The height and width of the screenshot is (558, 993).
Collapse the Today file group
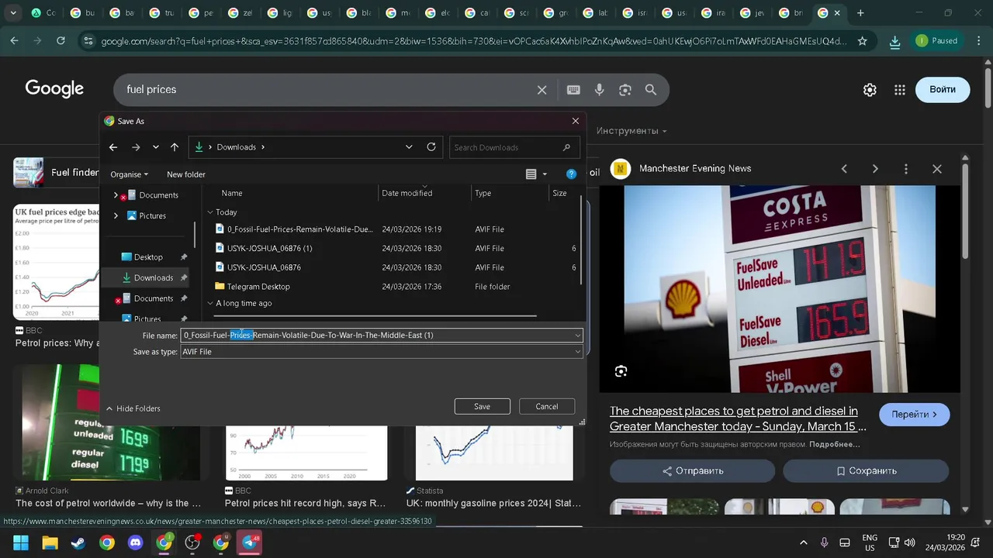point(210,212)
